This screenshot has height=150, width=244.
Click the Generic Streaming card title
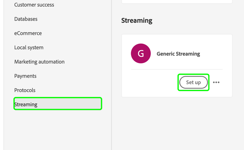[x=178, y=54]
